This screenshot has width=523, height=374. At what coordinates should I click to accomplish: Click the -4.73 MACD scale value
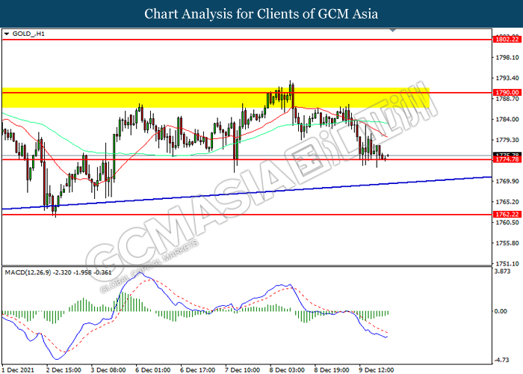point(501,360)
